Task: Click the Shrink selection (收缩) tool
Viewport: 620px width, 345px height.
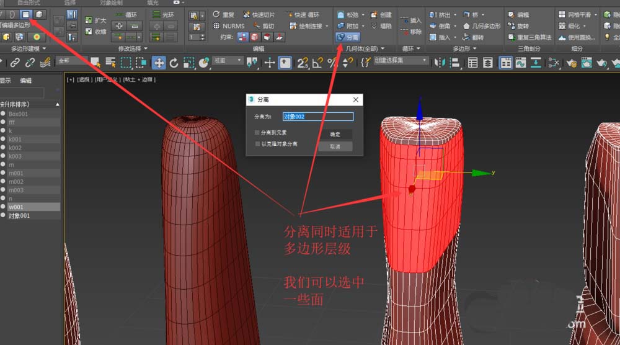Action: [x=95, y=32]
